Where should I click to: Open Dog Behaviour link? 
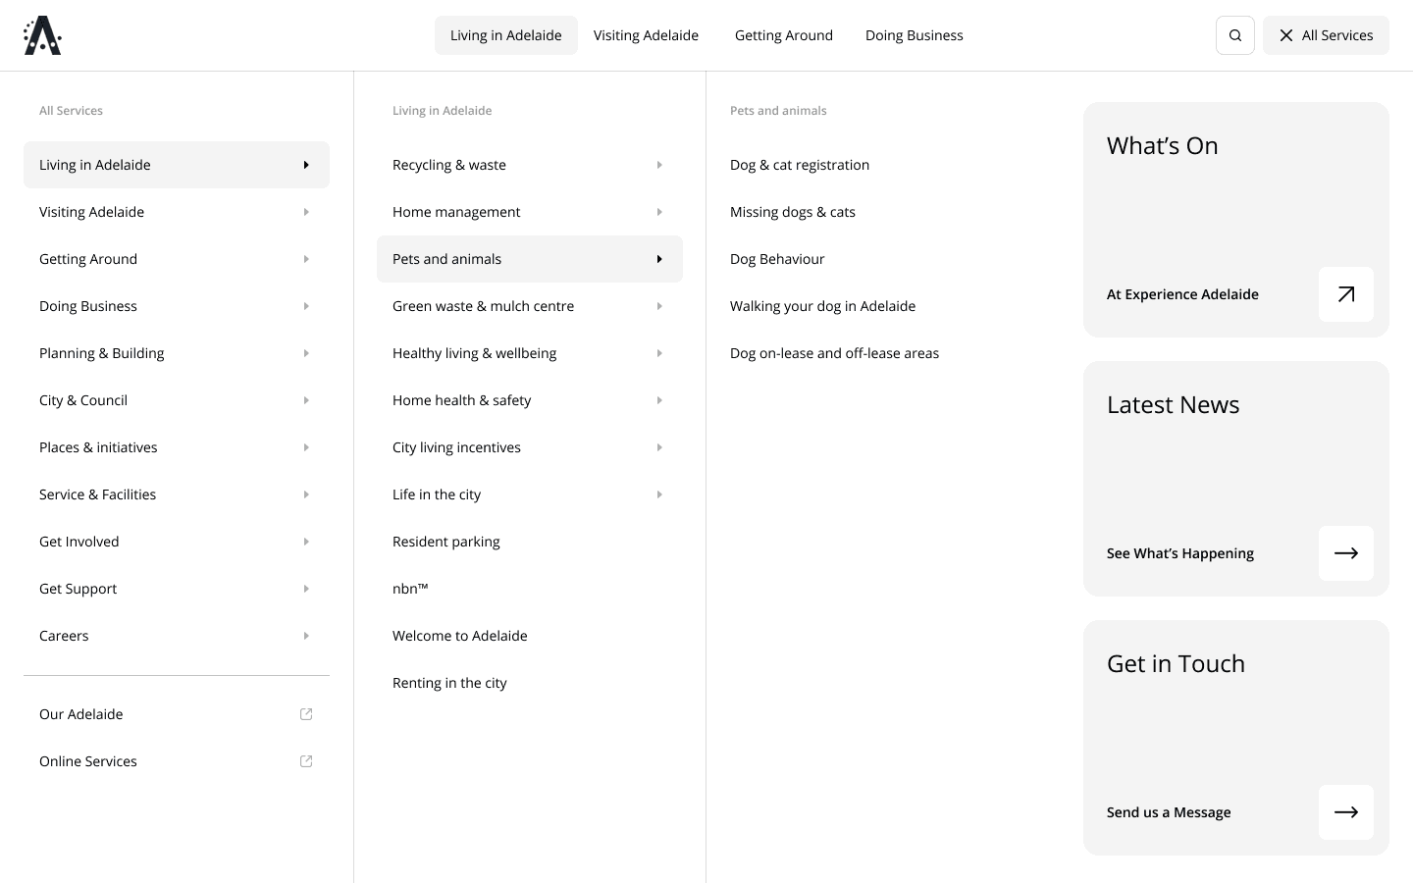tap(777, 259)
